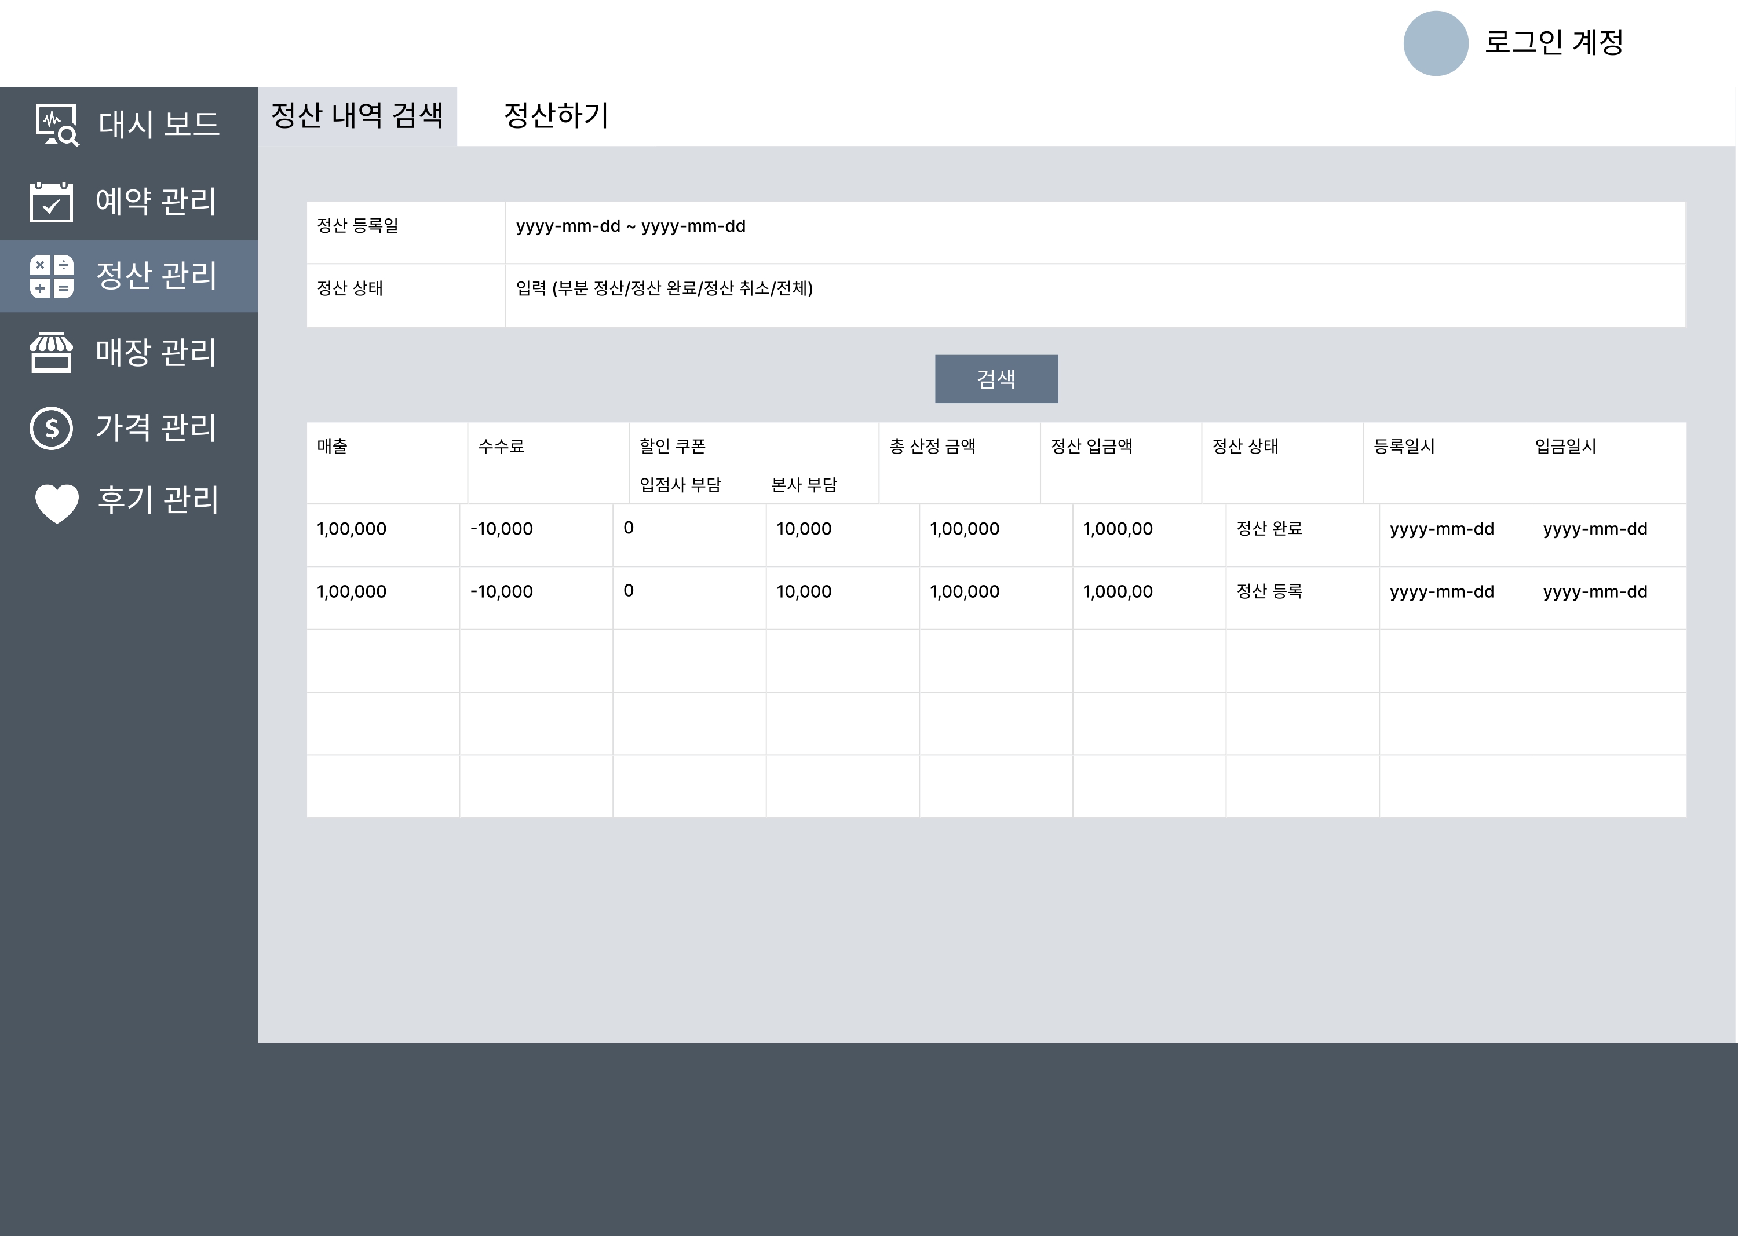Click the settlement calculator icon
Image resolution: width=1738 pixels, height=1236 pixels.
point(52,276)
